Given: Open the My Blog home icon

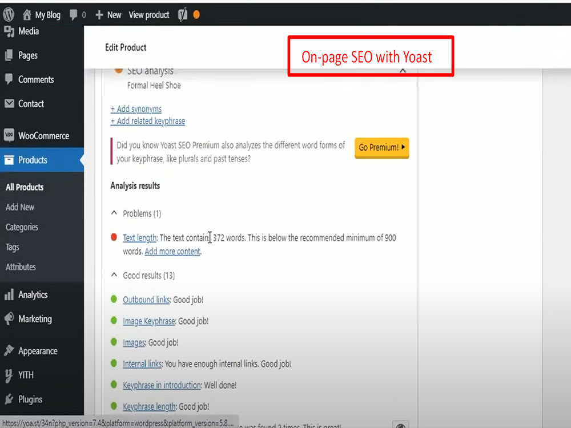Looking at the screenshot, I should (x=27, y=15).
